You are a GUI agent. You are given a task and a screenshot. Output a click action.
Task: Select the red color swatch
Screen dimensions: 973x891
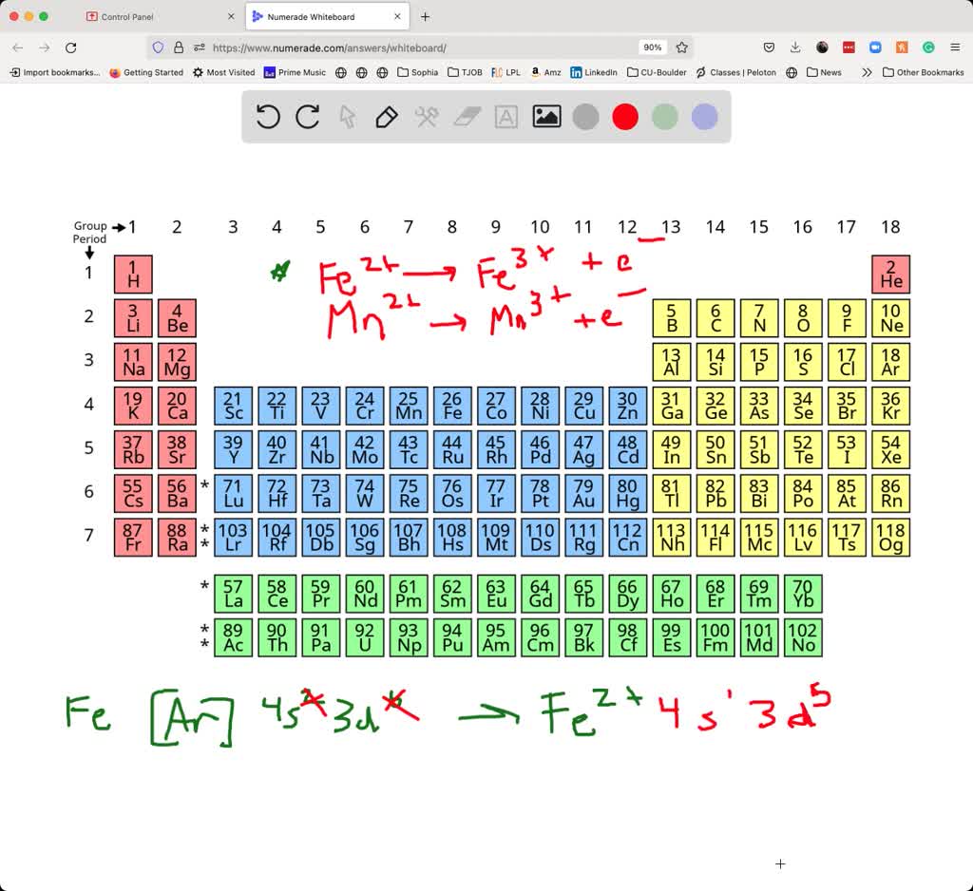point(625,116)
